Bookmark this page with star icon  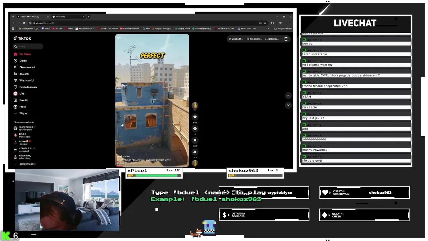click(x=265, y=23)
